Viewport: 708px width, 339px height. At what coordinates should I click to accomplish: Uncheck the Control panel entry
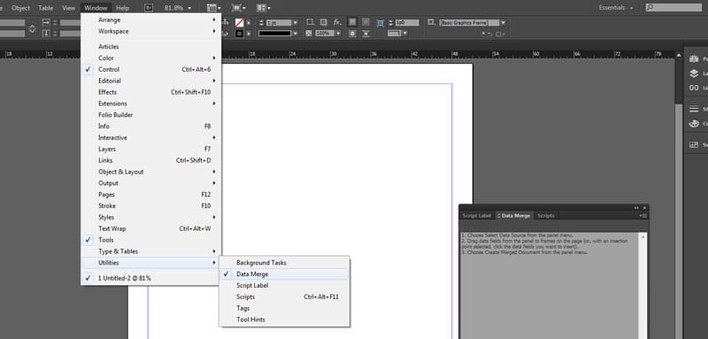(x=151, y=70)
